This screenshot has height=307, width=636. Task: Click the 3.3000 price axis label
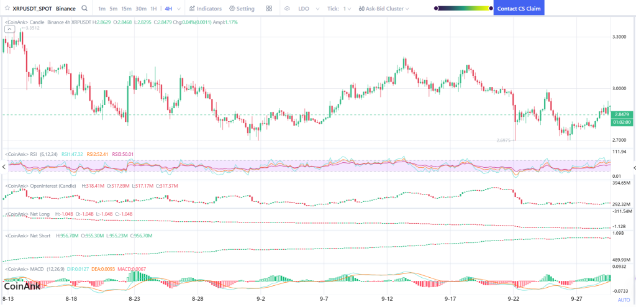click(619, 37)
